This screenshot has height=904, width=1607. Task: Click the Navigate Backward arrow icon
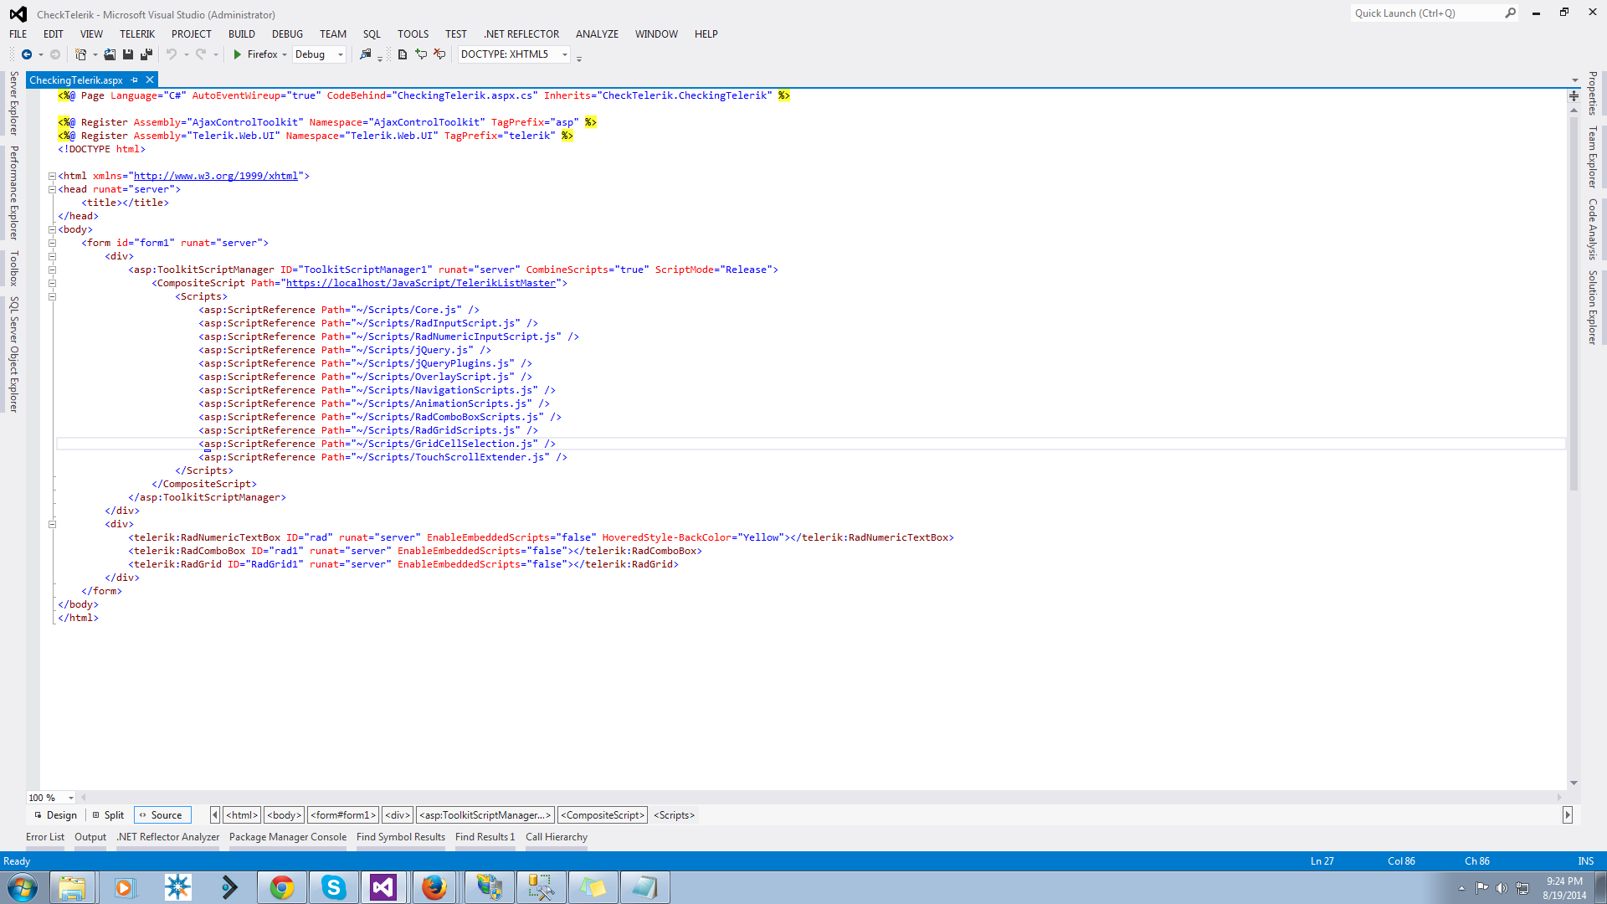click(27, 54)
